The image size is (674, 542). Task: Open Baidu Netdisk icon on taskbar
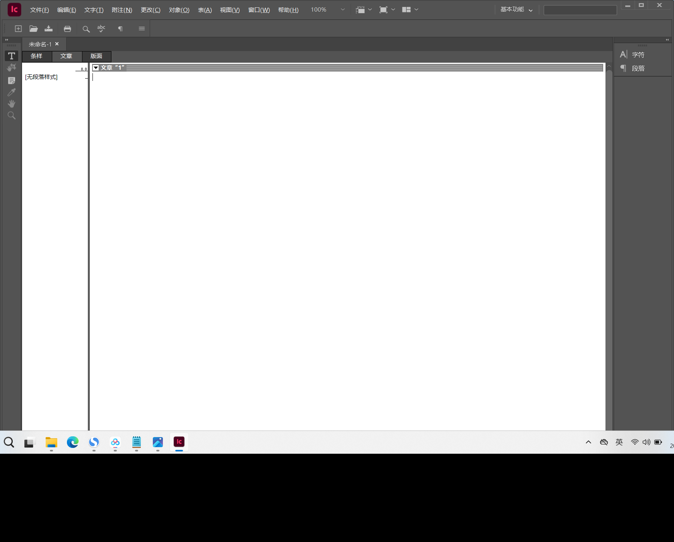coord(115,442)
